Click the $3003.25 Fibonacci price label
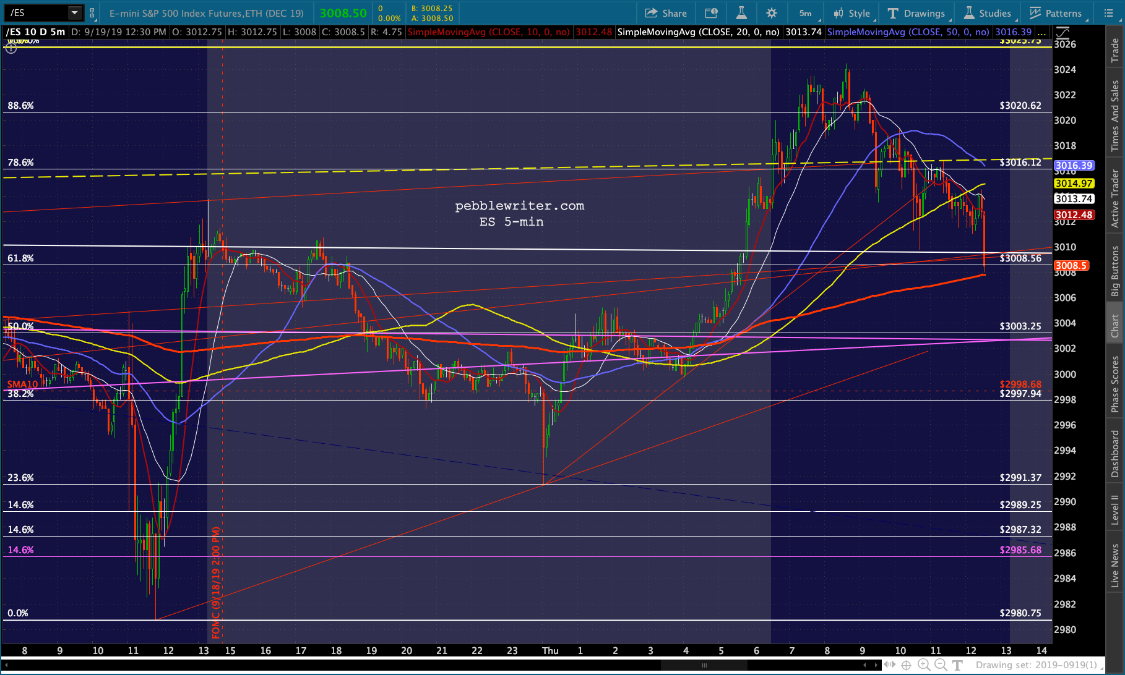Image resolution: width=1125 pixels, height=675 pixels. point(1020,326)
